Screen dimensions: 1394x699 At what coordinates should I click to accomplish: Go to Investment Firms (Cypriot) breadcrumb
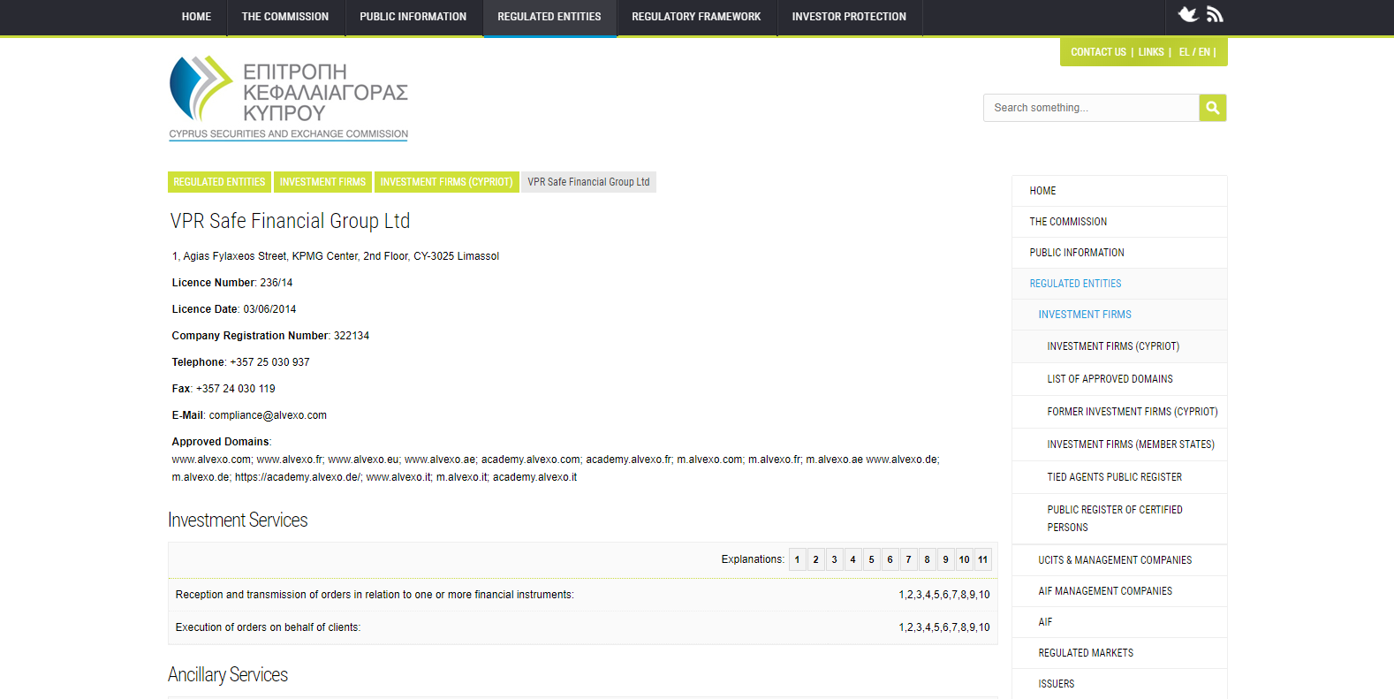[x=446, y=182]
